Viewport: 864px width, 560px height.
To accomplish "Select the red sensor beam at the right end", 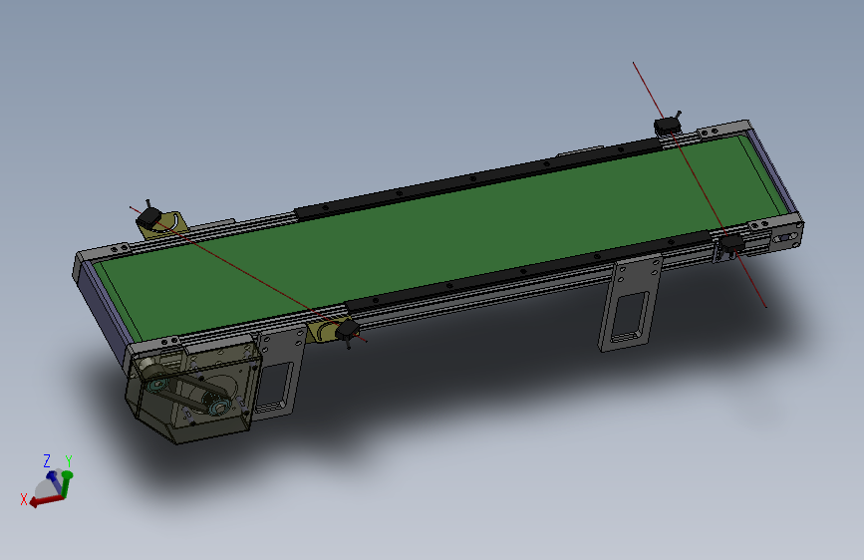I will pyautogui.click(x=700, y=184).
